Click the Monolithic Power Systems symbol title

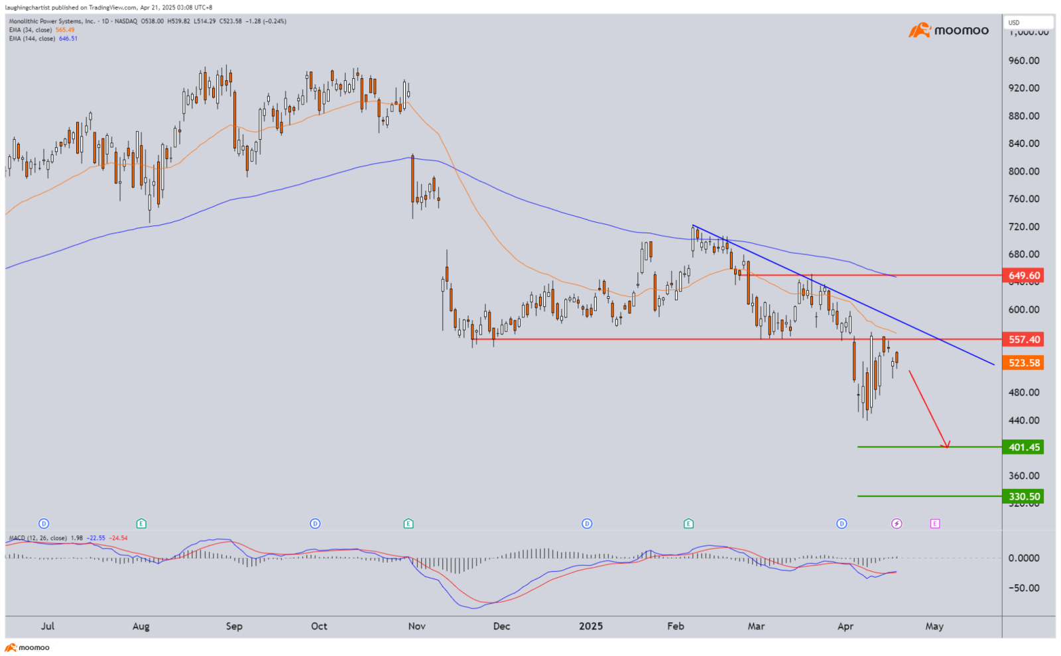52,21
